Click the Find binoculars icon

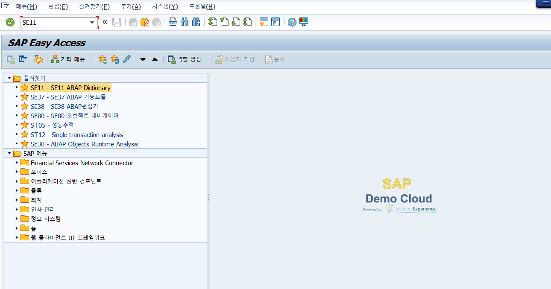click(185, 22)
